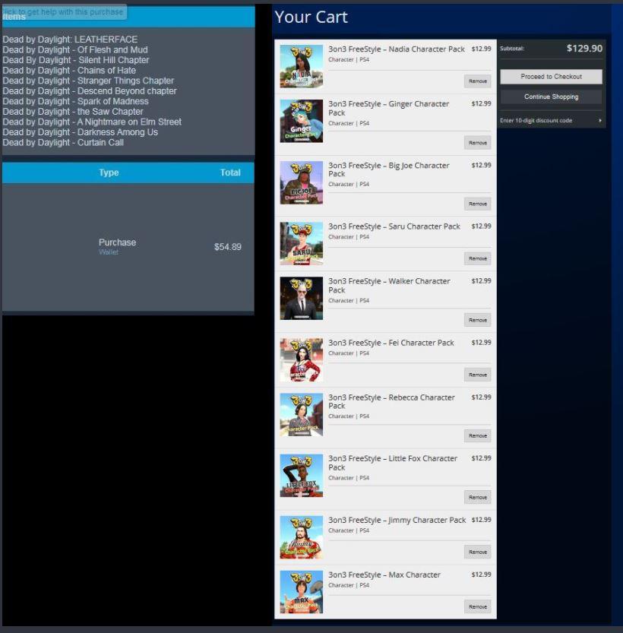The width and height of the screenshot is (623, 633).
Task: Click the Wallet link under Purchase
Action: pos(109,250)
